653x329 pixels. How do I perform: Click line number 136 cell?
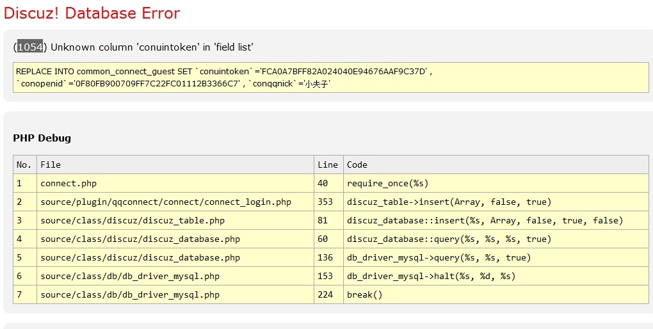(x=325, y=257)
